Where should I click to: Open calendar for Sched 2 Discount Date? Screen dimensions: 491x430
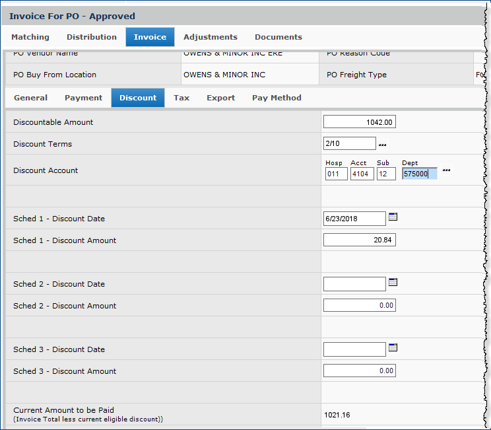393,282
